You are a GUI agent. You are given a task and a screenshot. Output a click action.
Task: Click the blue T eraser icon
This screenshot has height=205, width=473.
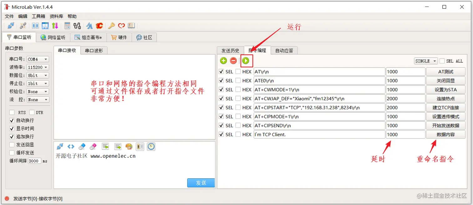pos(82,146)
